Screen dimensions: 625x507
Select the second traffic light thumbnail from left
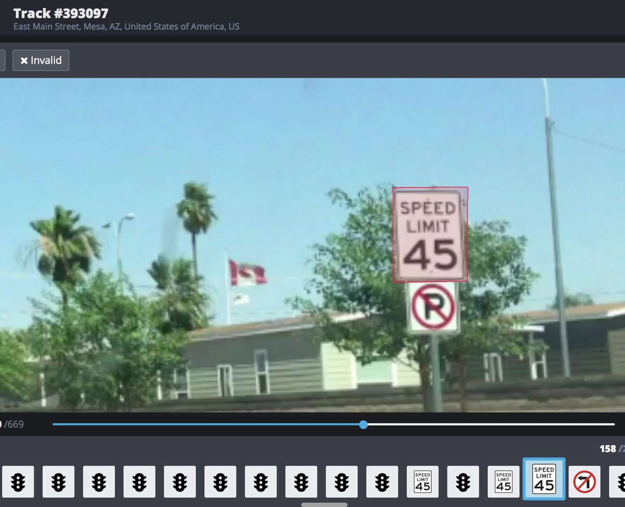tap(59, 481)
